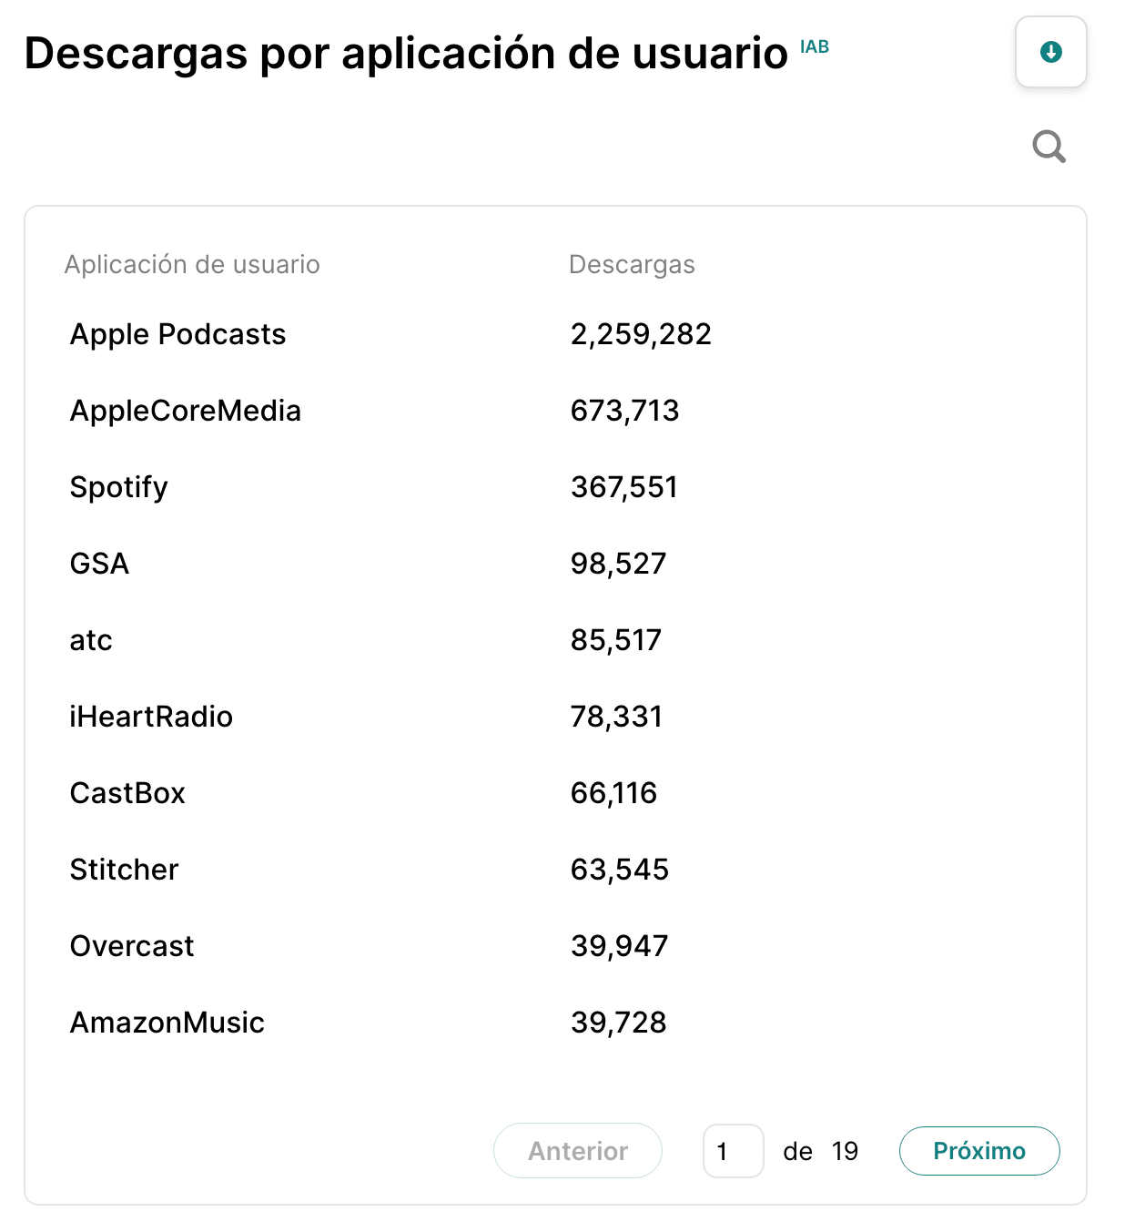
Task: Select the GSA table row
Action: (x=555, y=564)
